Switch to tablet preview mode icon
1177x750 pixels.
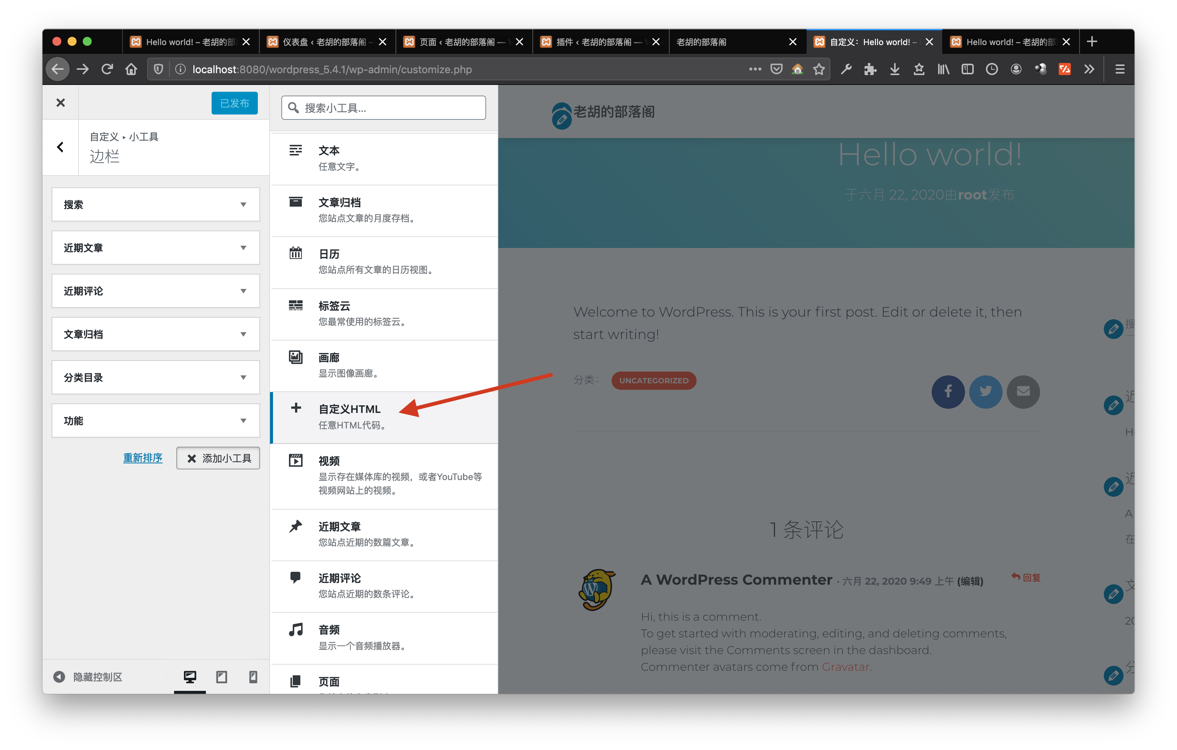221,677
